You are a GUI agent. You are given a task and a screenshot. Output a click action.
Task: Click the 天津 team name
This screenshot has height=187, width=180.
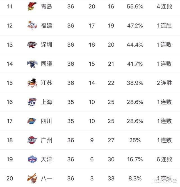click(46, 159)
